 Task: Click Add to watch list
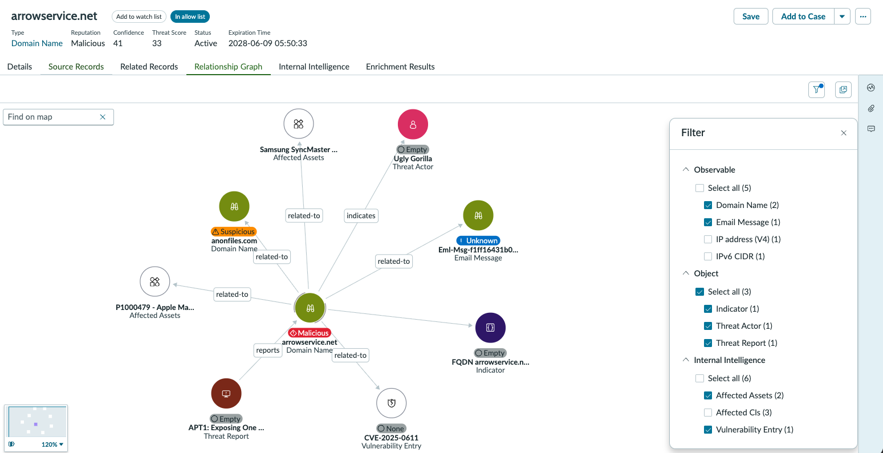coord(139,17)
